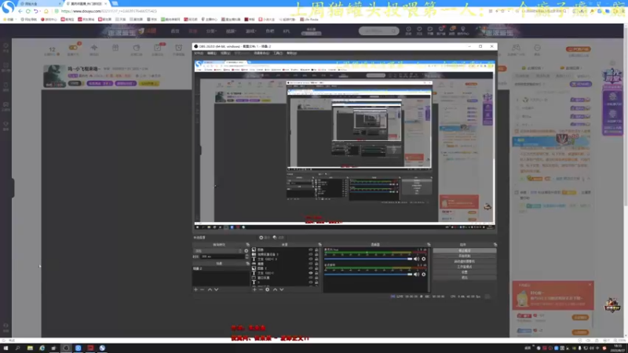Open the source Filters button above the OBS docks

click(279, 238)
